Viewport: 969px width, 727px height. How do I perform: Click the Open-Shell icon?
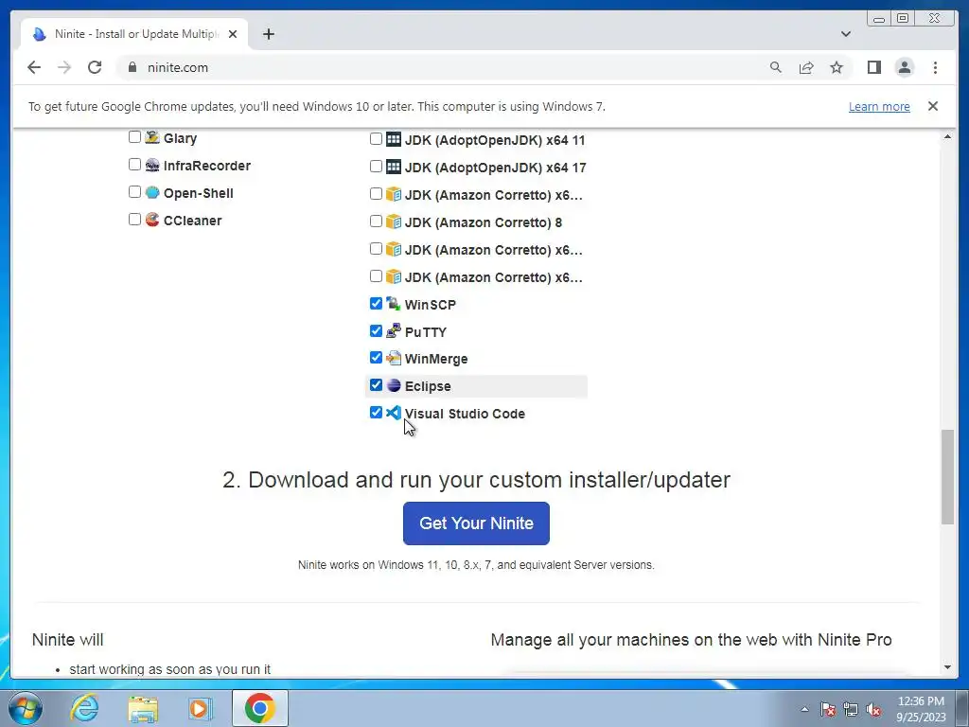click(152, 192)
